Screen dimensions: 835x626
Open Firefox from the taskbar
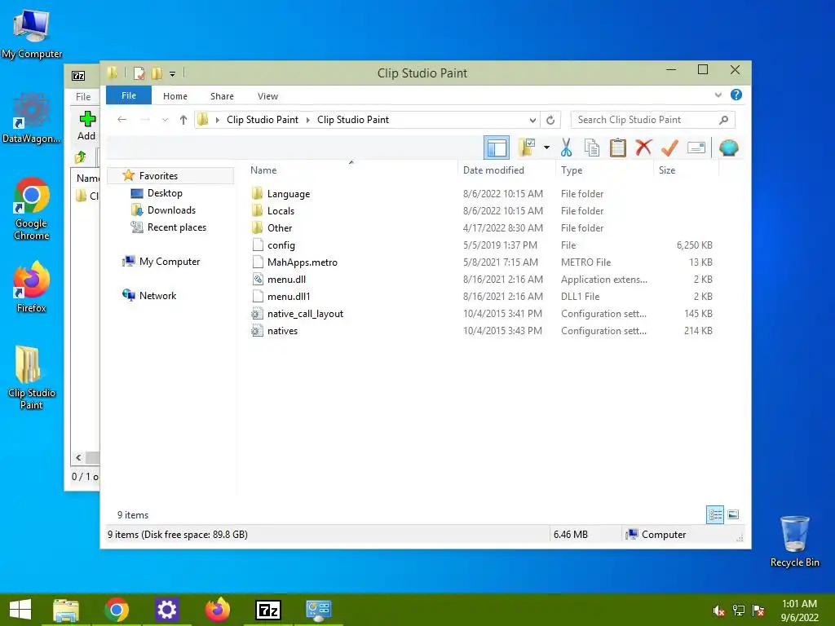[217, 610]
